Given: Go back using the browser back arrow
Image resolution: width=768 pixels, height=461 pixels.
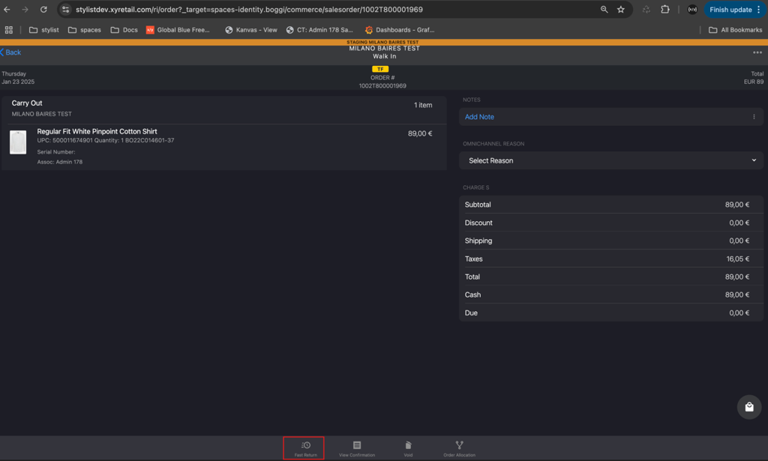Looking at the screenshot, I should point(7,9).
